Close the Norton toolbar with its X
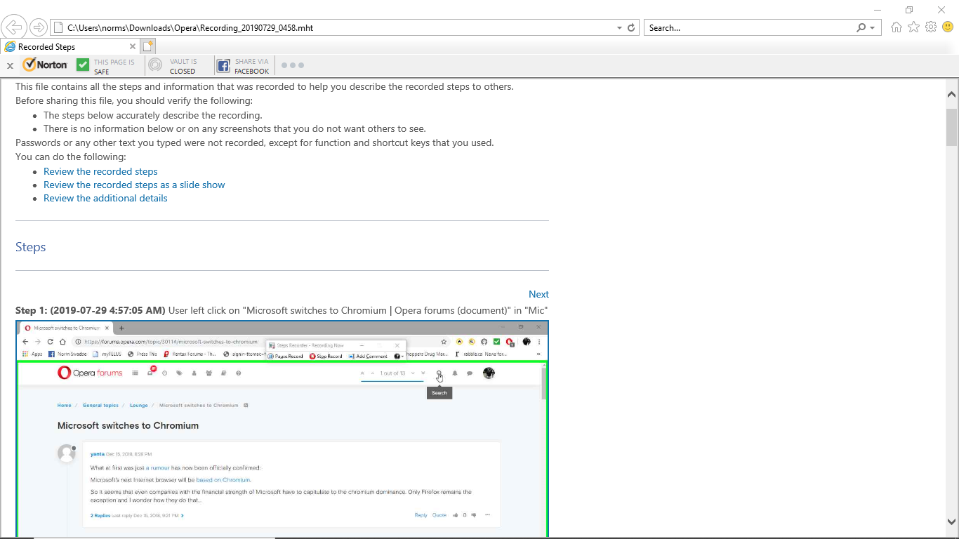 [10, 66]
